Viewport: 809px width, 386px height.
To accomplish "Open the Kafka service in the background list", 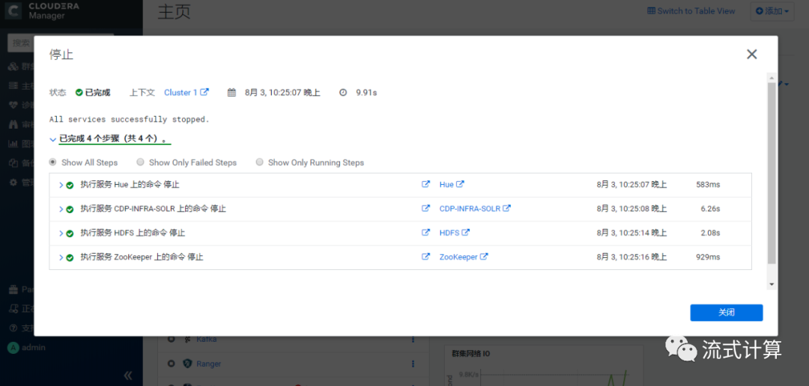I will (207, 339).
